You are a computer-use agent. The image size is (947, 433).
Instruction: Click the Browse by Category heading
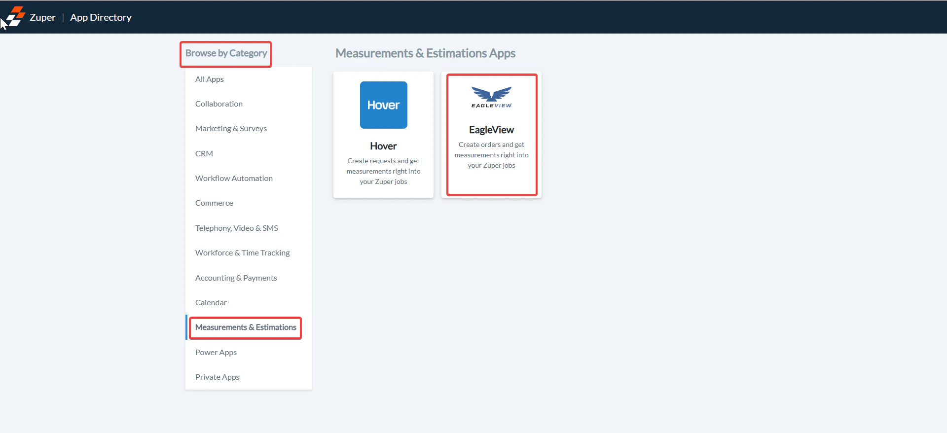pyautogui.click(x=226, y=53)
